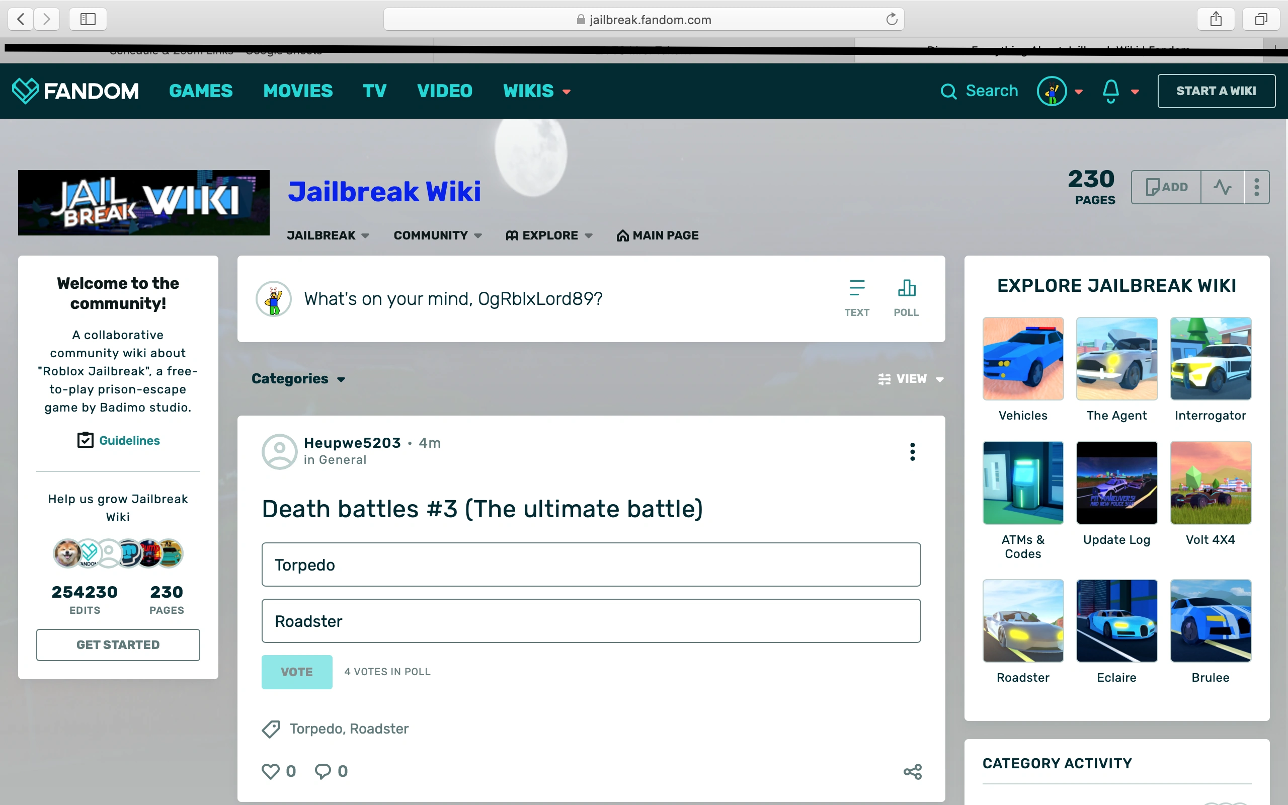The height and width of the screenshot is (805, 1288).
Task: Open the wiki three-dot more menu
Action: pos(1257,187)
